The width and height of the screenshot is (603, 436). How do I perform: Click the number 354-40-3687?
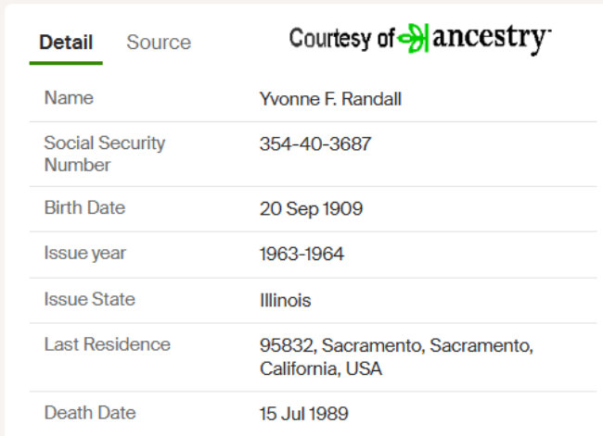(315, 143)
